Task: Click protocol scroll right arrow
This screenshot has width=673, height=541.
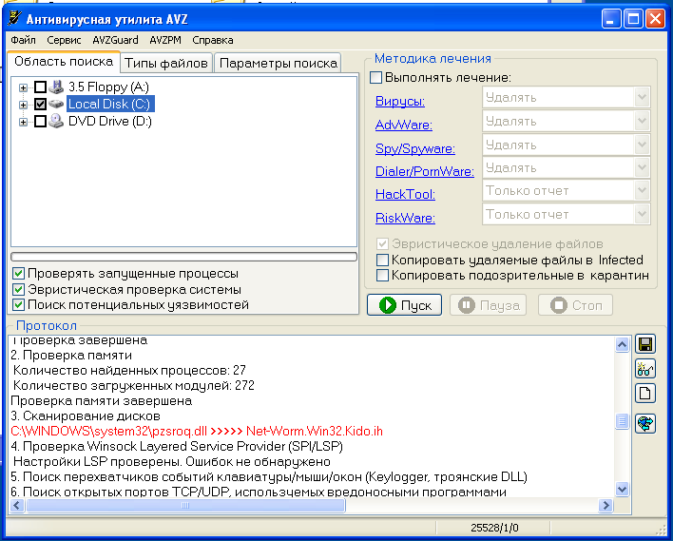Action: tap(606, 506)
